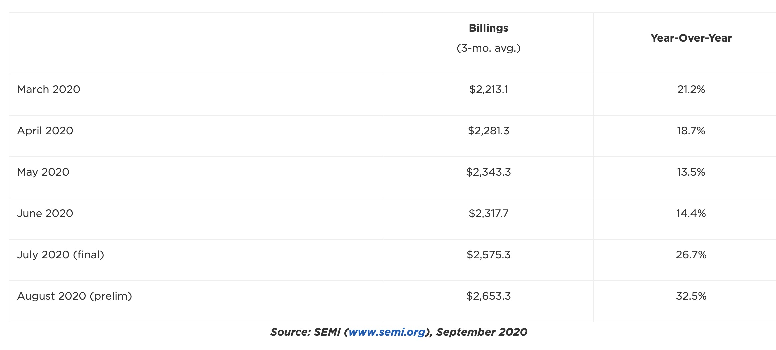776x350 pixels.
Task: Click the June 2020 row label
Action: [x=45, y=213]
